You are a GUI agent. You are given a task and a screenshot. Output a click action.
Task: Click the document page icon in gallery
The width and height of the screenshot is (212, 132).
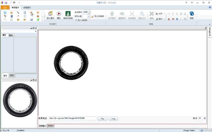[25, 16]
